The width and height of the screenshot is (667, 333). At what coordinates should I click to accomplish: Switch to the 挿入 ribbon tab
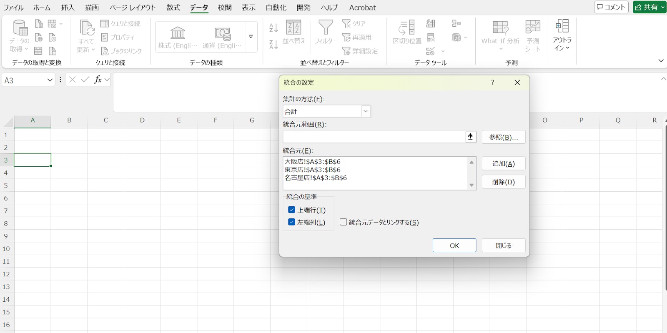(68, 8)
